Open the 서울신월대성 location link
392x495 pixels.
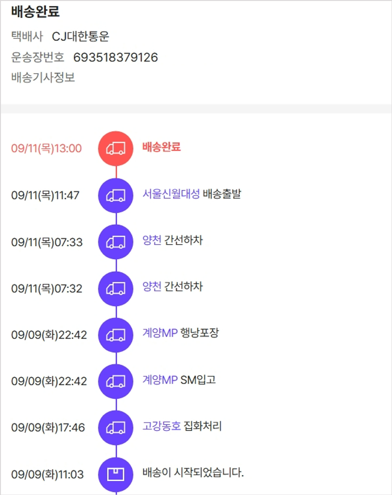pyautogui.click(x=171, y=194)
